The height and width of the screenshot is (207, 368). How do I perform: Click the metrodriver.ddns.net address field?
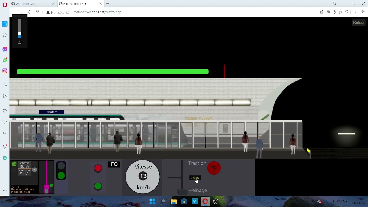coord(97,12)
